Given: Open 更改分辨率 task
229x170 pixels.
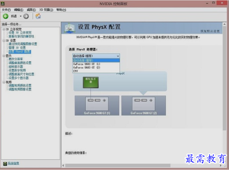Looking at the screenshot, I should tap(16, 59).
